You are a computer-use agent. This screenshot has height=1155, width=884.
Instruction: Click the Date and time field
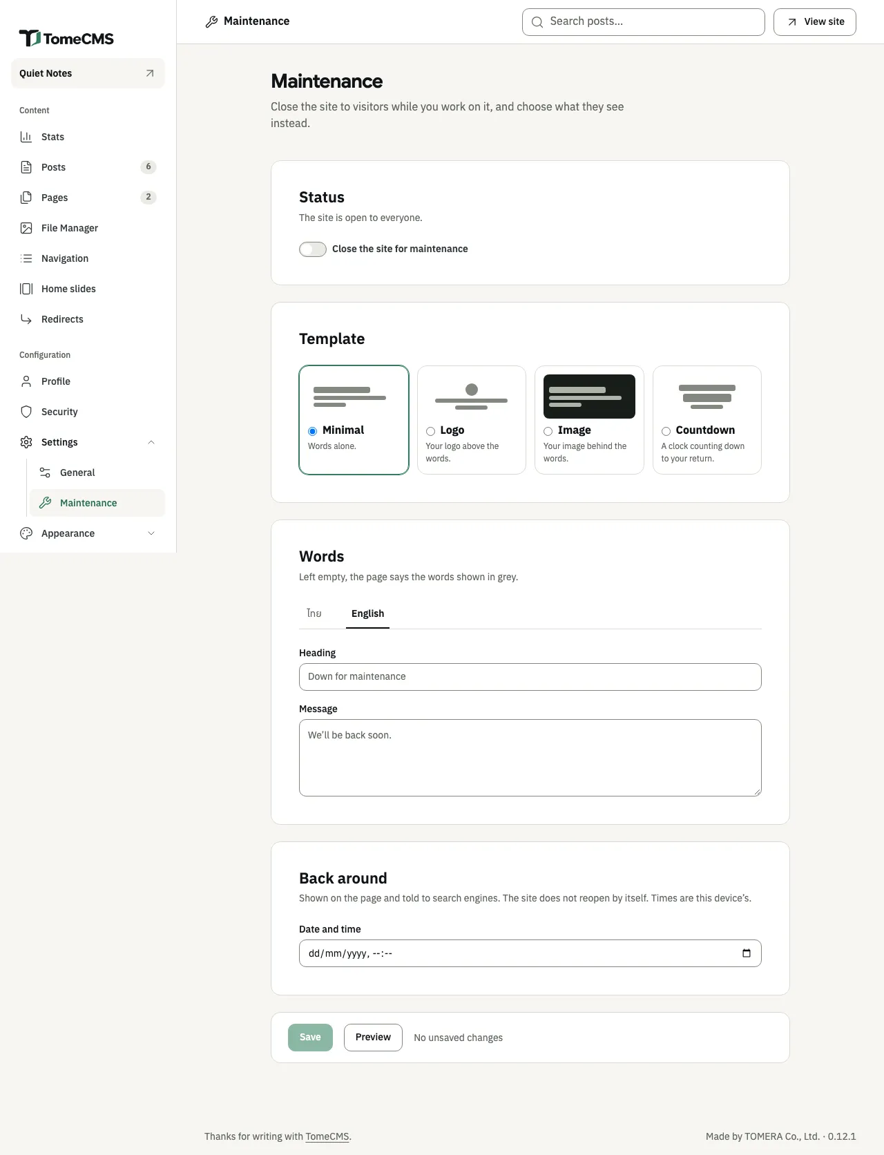(x=530, y=953)
